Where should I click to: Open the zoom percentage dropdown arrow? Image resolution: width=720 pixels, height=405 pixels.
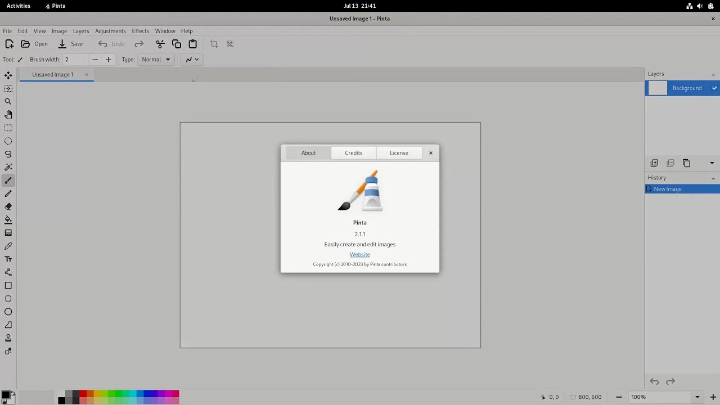(697, 397)
